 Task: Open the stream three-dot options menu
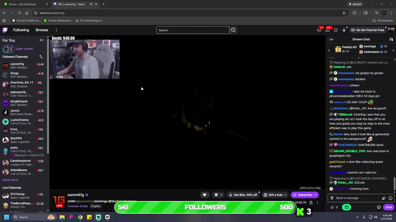[x=317, y=203]
